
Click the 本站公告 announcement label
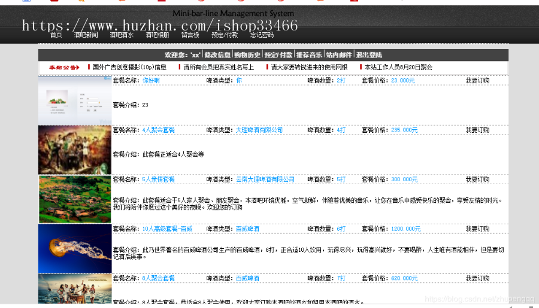click(x=64, y=68)
